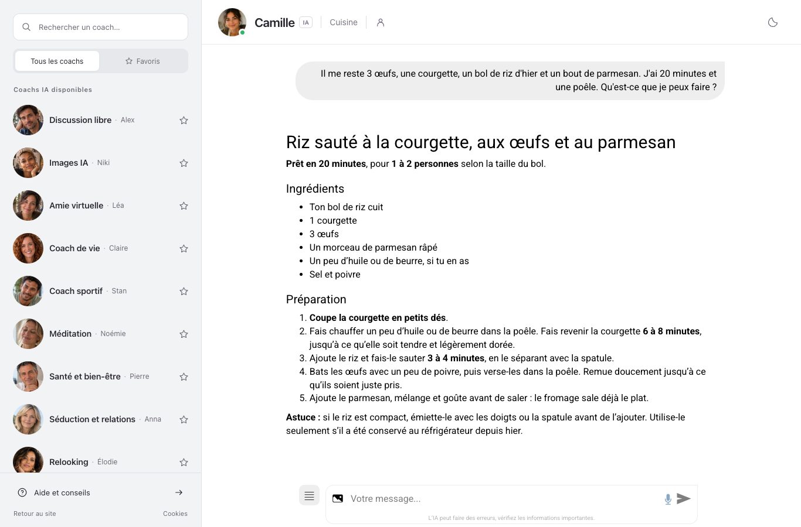Viewport: 801px width, 527px height.
Task: Click Claire's avatar for Coach de vie
Action: click(28, 248)
